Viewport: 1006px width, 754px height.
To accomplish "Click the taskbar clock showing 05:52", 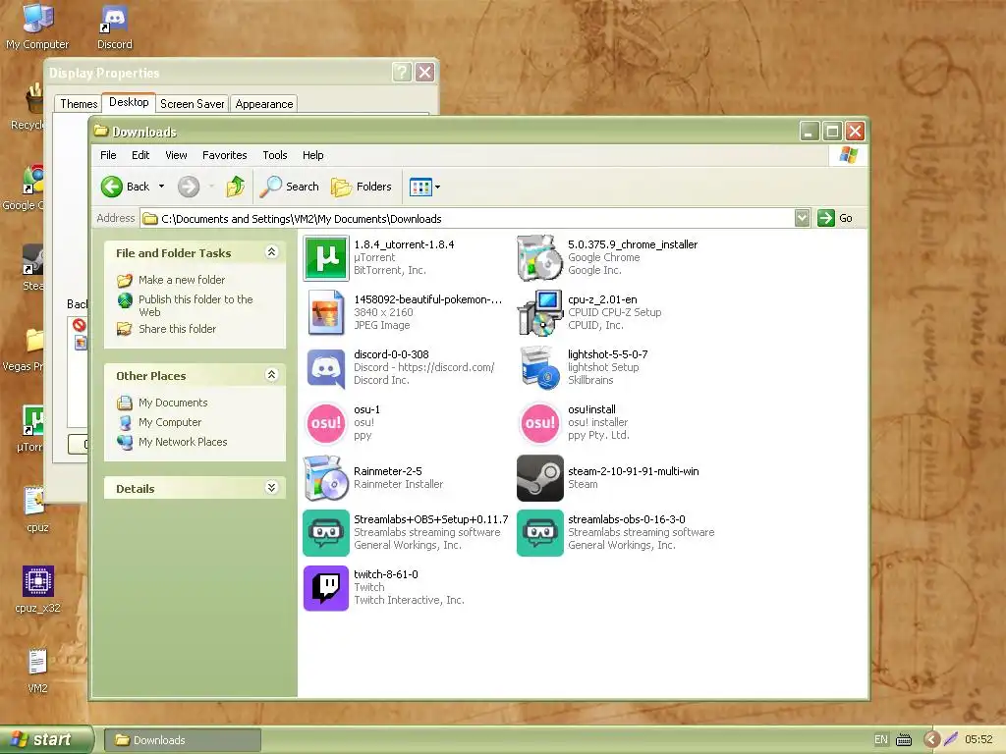I will click(x=978, y=739).
